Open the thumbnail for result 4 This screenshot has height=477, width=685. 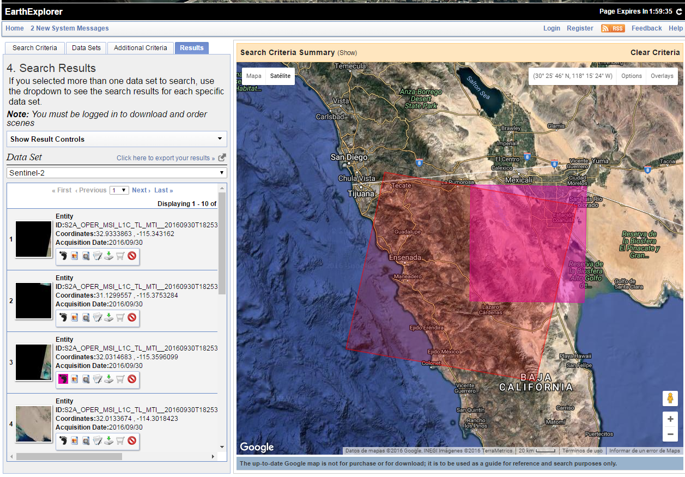34,424
